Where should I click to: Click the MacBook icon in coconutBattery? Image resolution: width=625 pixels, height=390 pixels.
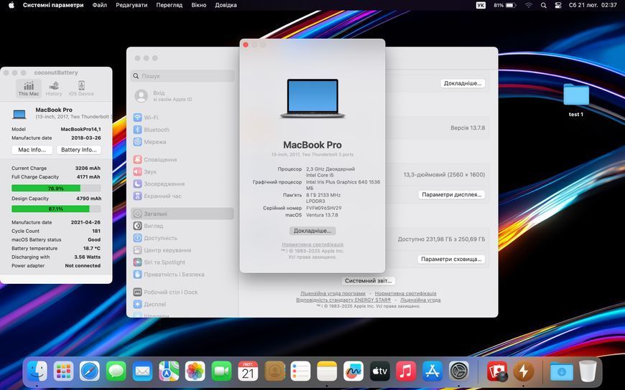(x=19, y=114)
